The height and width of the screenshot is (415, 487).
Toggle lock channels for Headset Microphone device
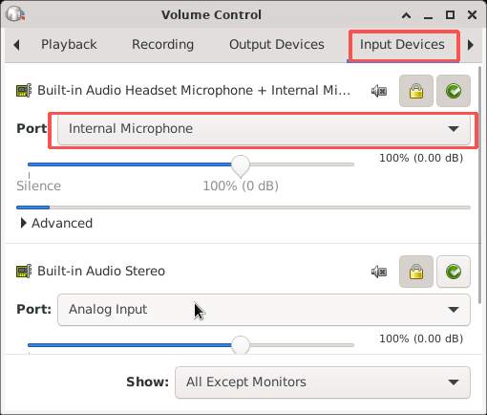point(416,91)
